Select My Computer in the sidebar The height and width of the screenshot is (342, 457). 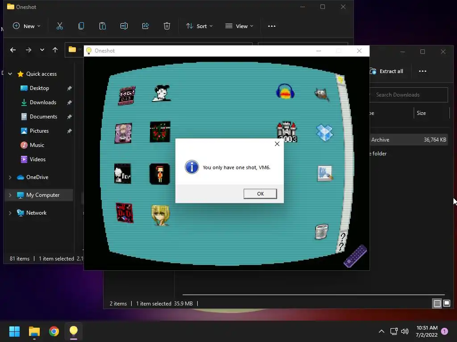click(42, 195)
